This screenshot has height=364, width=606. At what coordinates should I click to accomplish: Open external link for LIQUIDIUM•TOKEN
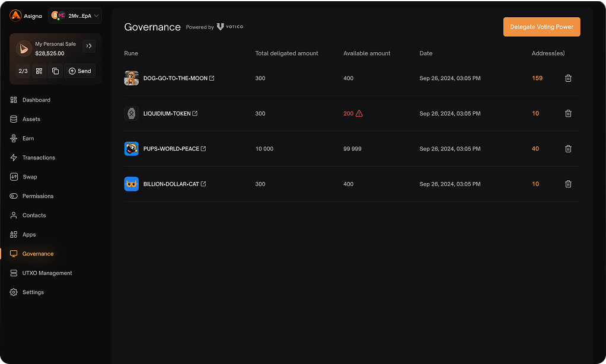(195, 113)
